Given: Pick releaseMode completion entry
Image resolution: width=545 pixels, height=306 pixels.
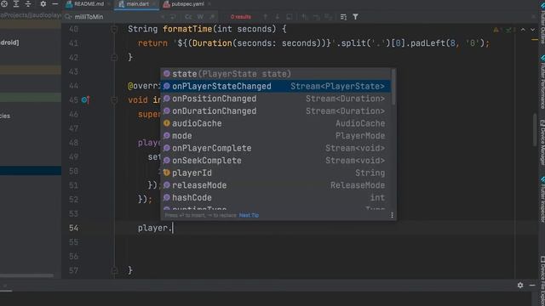Looking at the screenshot, I should coord(275,185).
